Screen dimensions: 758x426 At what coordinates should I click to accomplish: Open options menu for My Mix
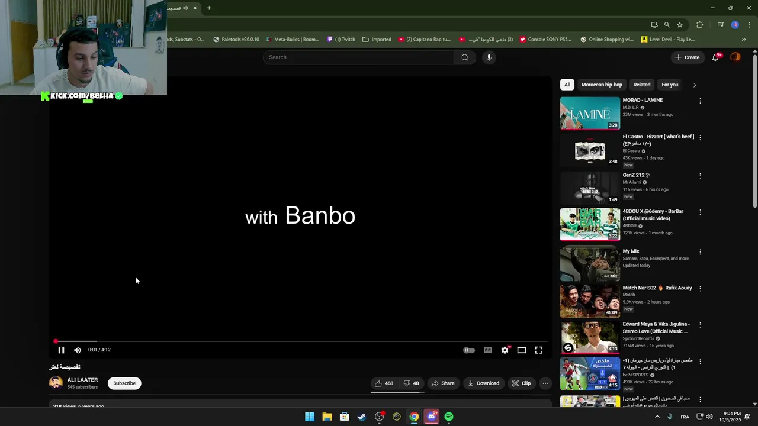tap(700, 252)
